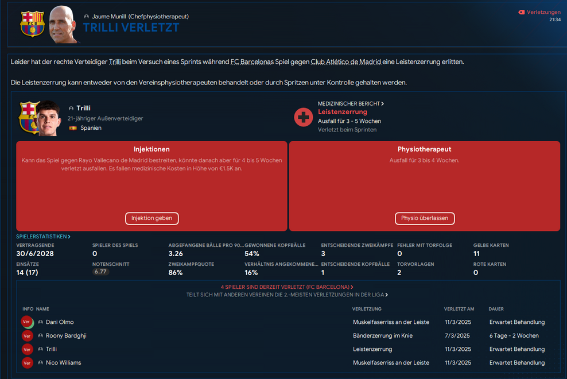
Task: Click Nico Williams' injury status icon
Action: (x=27, y=363)
